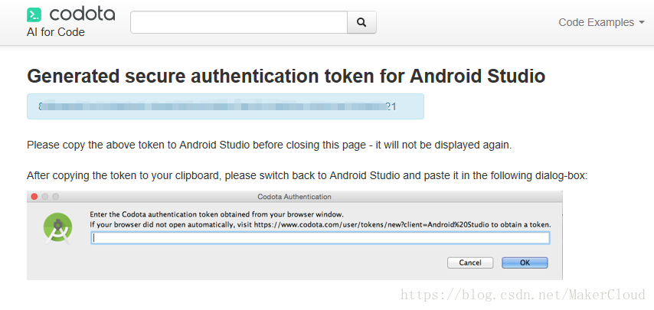
Task: Click 'Enter the Codota authentication token' line
Action: point(217,214)
